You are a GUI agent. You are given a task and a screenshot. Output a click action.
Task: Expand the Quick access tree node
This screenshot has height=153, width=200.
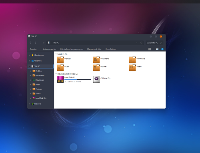click(x=29, y=55)
